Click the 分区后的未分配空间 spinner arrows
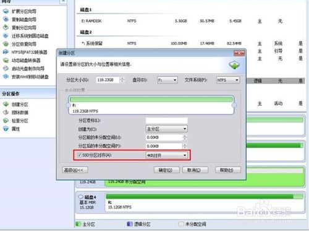Screen dimensions: 309x232 [185, 146]
